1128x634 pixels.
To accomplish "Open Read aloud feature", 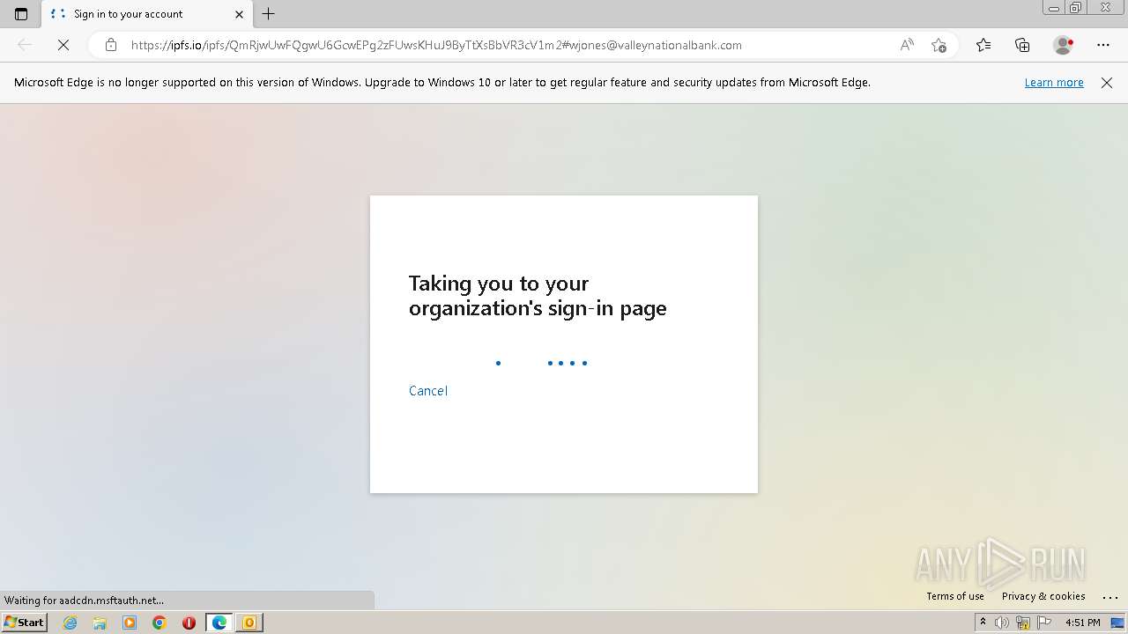I will tap(907, 45).
